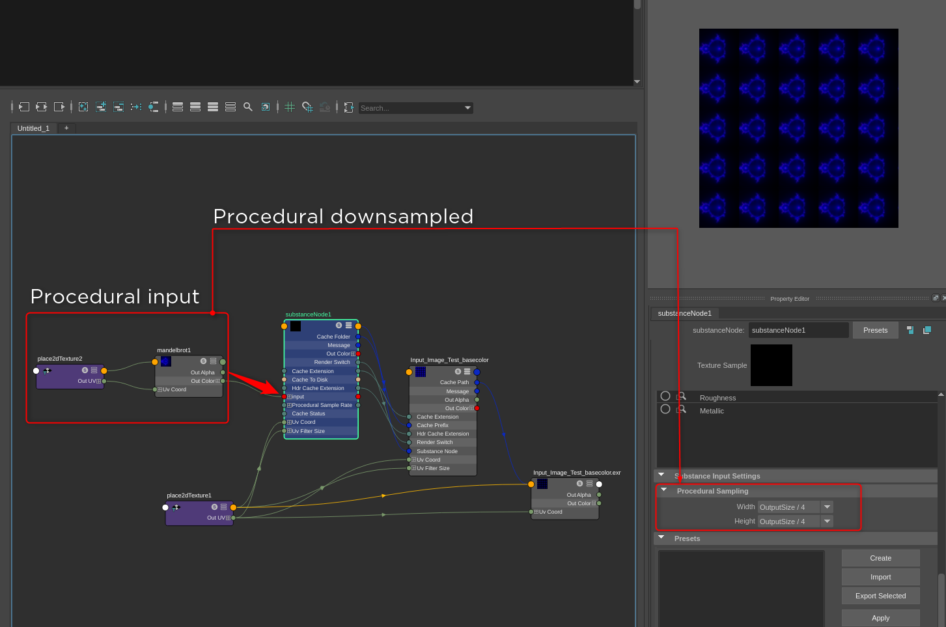
Task: Select the Metallic radio button
Action: [x=665, y=409]
